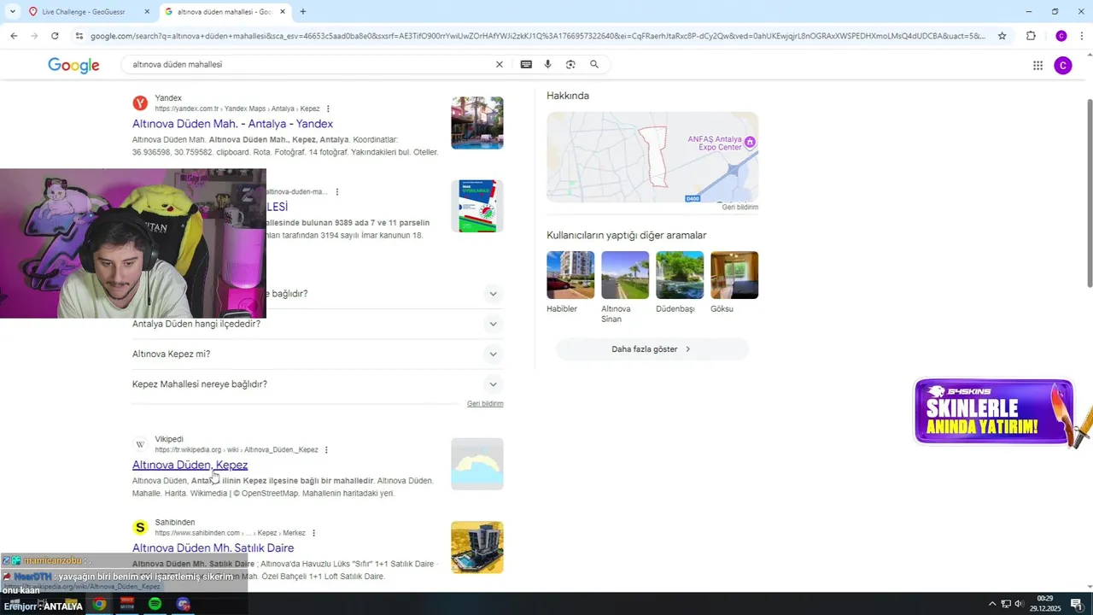Open the new tab plus button
The width and height of the screenshot is (1093, 615).
click(x=302, y=12)
